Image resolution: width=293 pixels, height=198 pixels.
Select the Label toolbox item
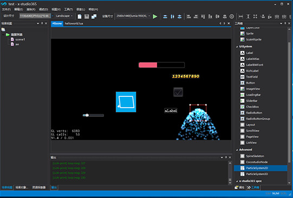(x=249, y=53)
